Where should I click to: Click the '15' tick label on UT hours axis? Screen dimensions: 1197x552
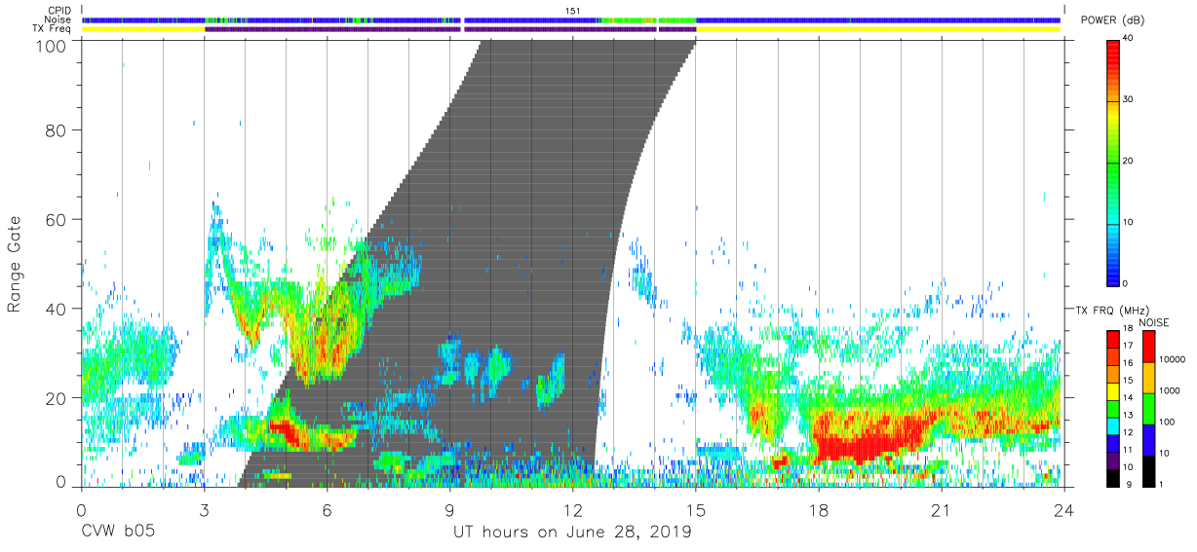(696, 510)
